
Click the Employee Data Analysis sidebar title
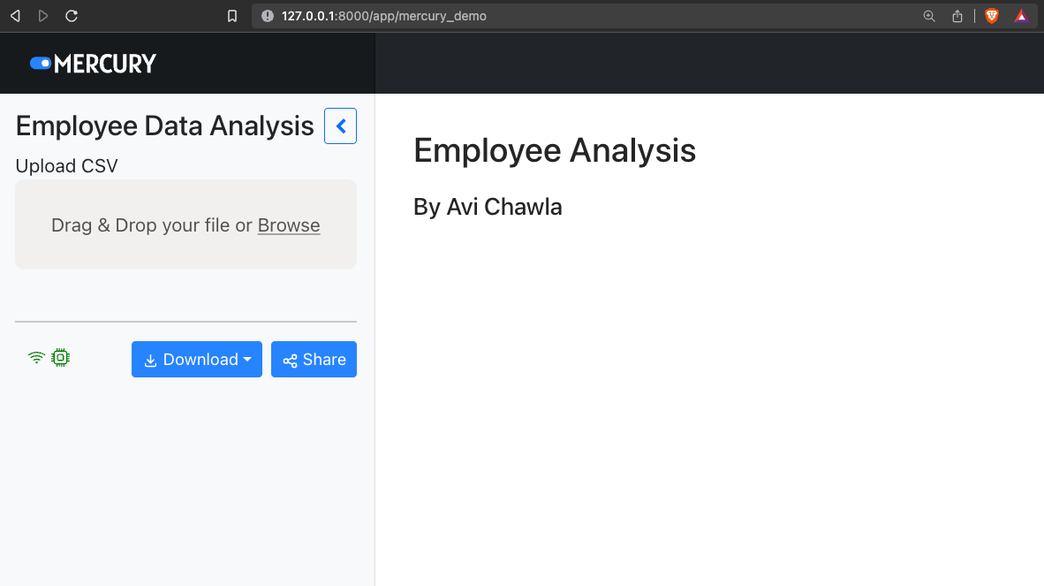click(x=165, y=126)
